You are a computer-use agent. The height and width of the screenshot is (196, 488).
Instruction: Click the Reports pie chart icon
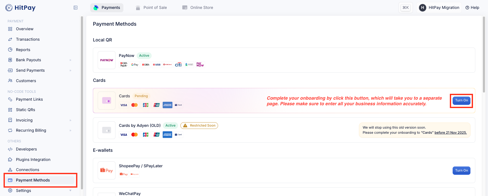pyautogui.click(x=10, y=50)
